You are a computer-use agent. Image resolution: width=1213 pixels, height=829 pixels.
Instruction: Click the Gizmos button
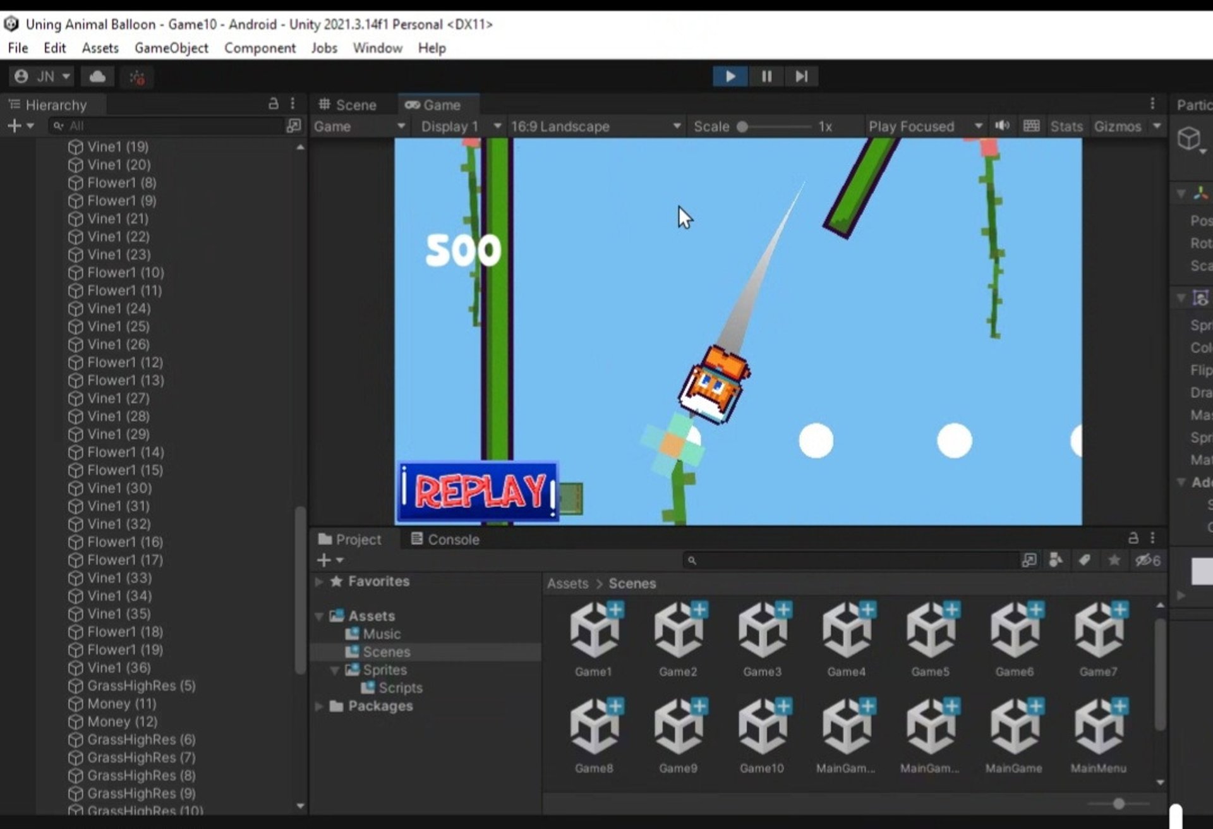(1117, 126)
